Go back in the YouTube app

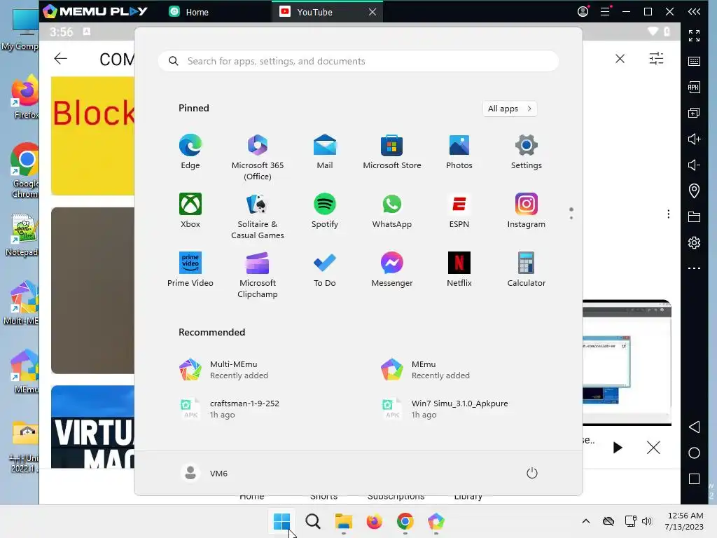pos(60,59)
